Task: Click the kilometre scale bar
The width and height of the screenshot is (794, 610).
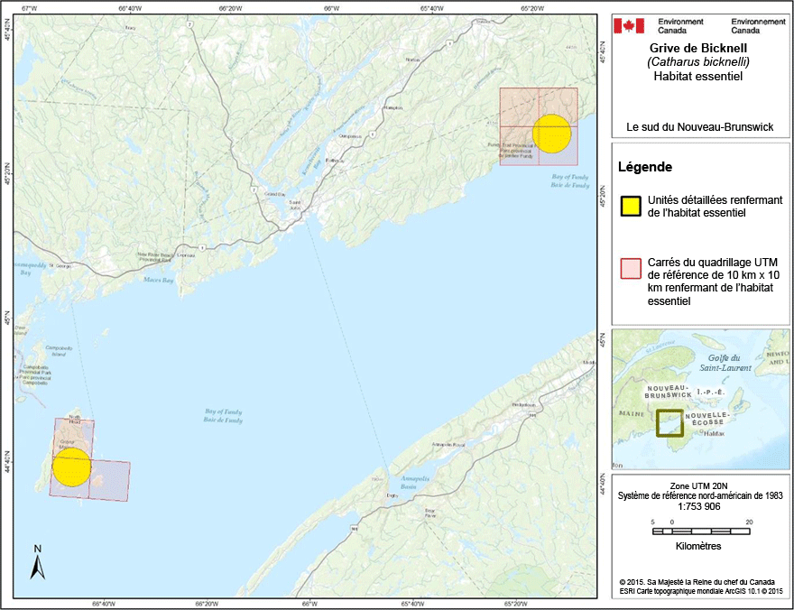Action: (x=698, y=533)
